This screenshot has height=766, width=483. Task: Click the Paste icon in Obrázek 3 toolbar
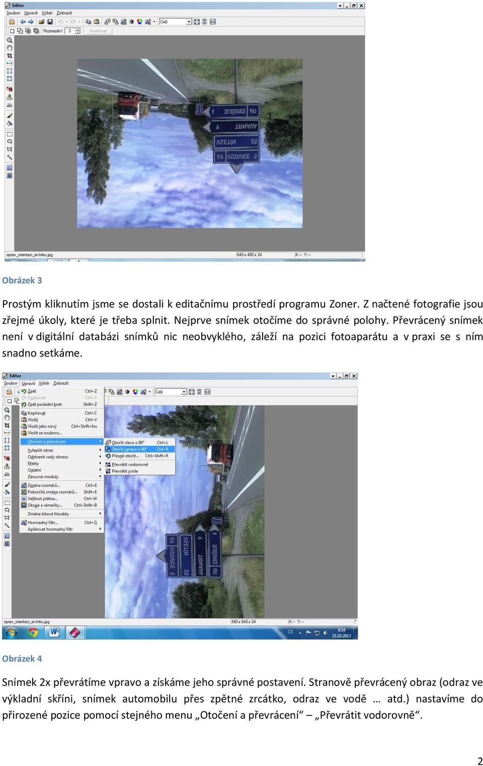point(96,22)
